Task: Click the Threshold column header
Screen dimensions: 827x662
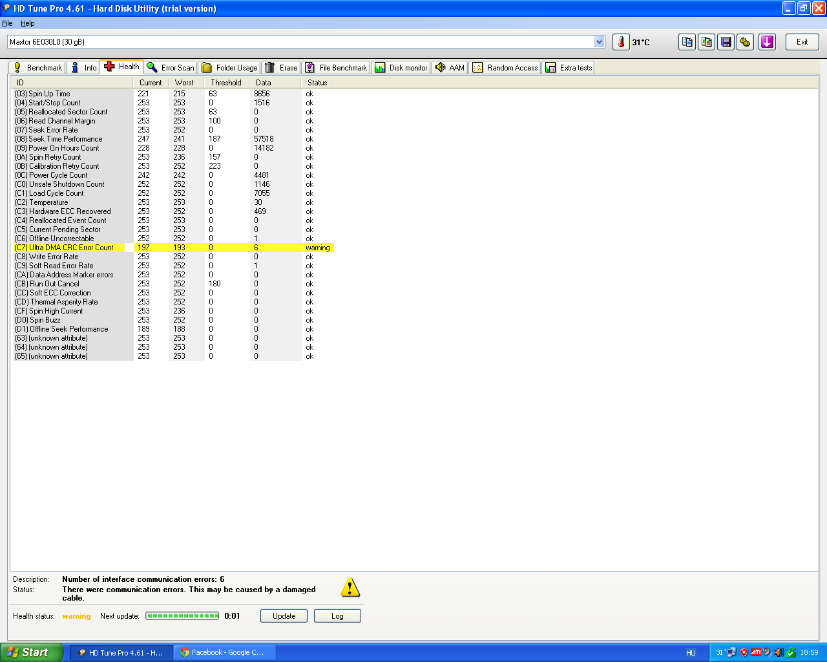Action: click(x=226, y=83)
